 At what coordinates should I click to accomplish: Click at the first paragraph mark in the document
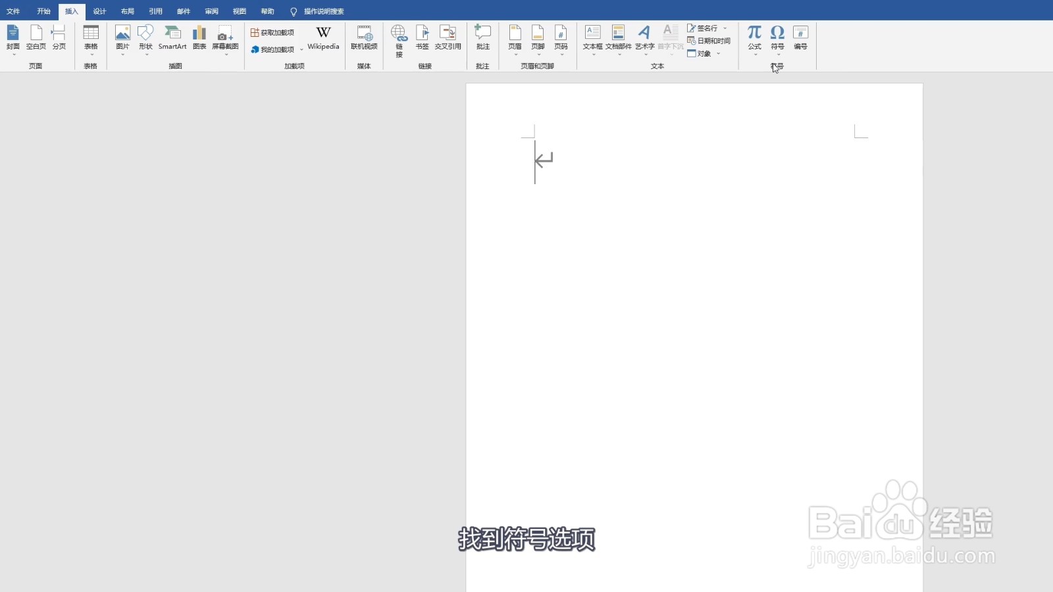544,160
